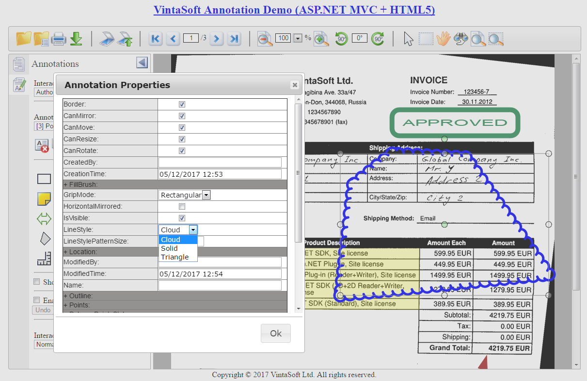Click the remove annotation red-X icon
The height and width of the screenshot is (381, 587).
pyautogui.click(x=42, y=145)
